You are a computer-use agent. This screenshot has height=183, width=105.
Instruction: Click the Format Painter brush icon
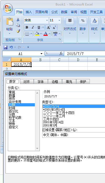pyautogui.click(x=18, y=31)
